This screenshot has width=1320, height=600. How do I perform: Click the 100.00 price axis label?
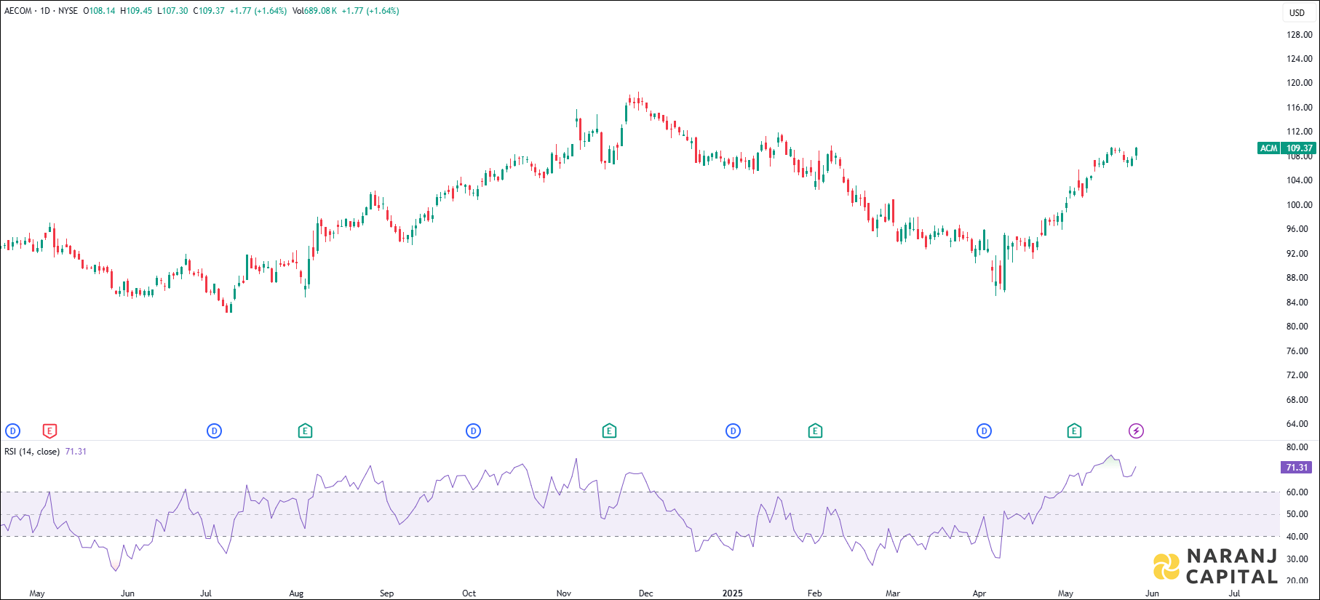click(1299, 205)
